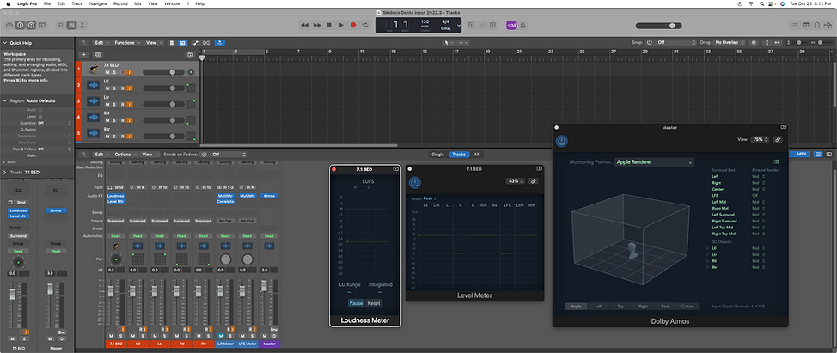Switch Mixer to All view

(x=476, y=154)
